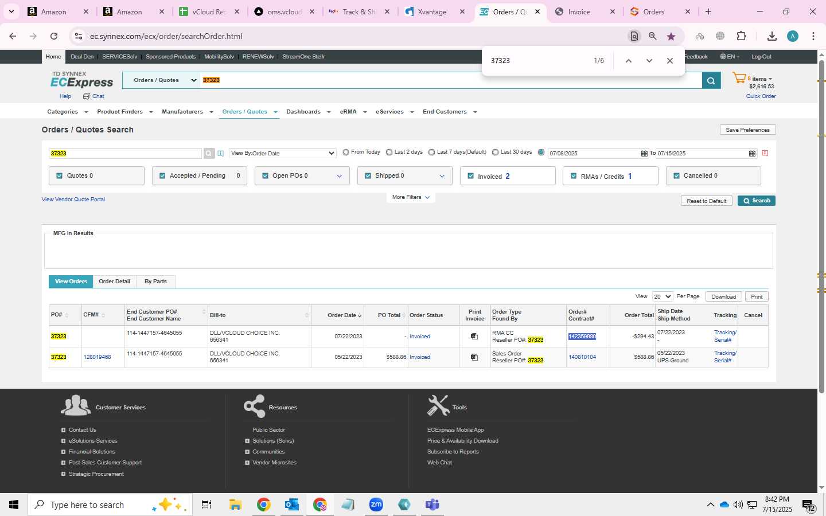
Task: Uncheck the Invoiced filter checkbox
Action: coord(470,177)
